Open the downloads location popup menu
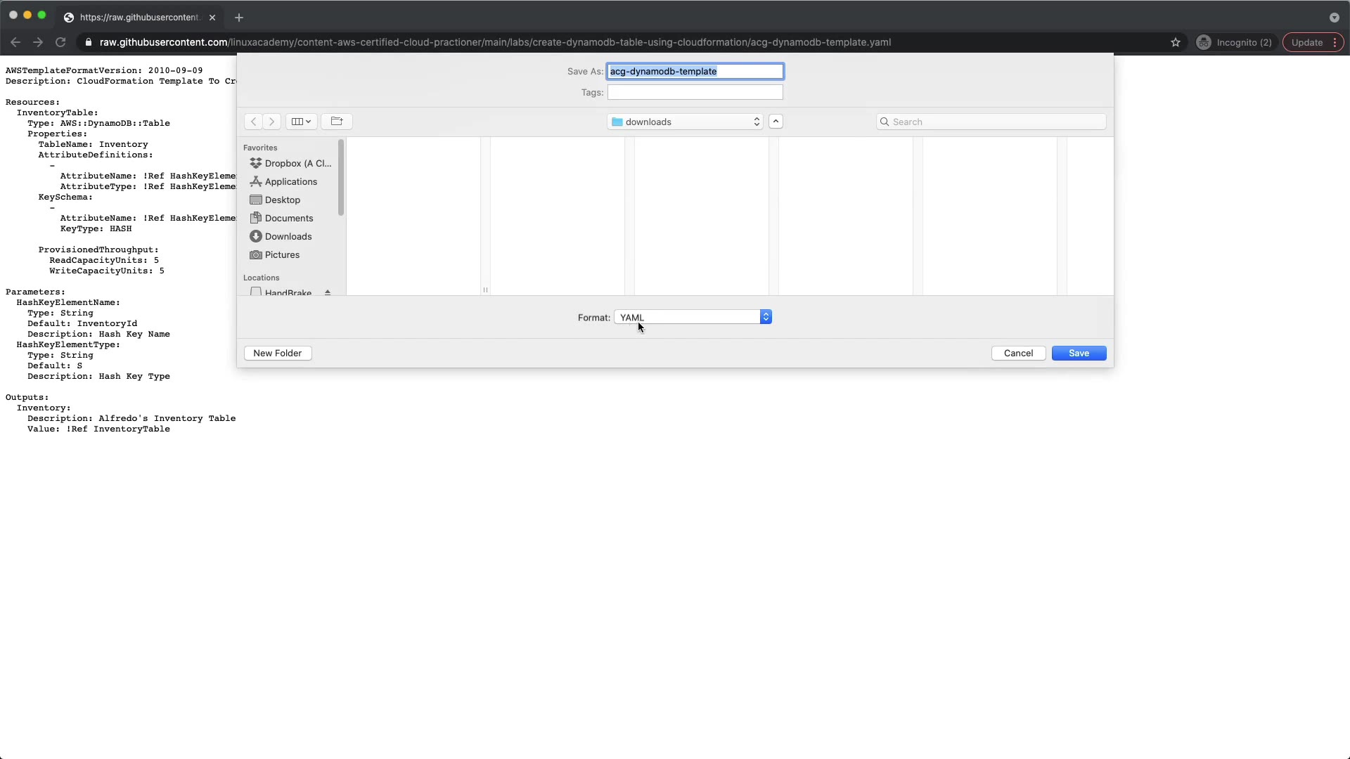Viewport: 1350px width, 759px height. (686, 122)
